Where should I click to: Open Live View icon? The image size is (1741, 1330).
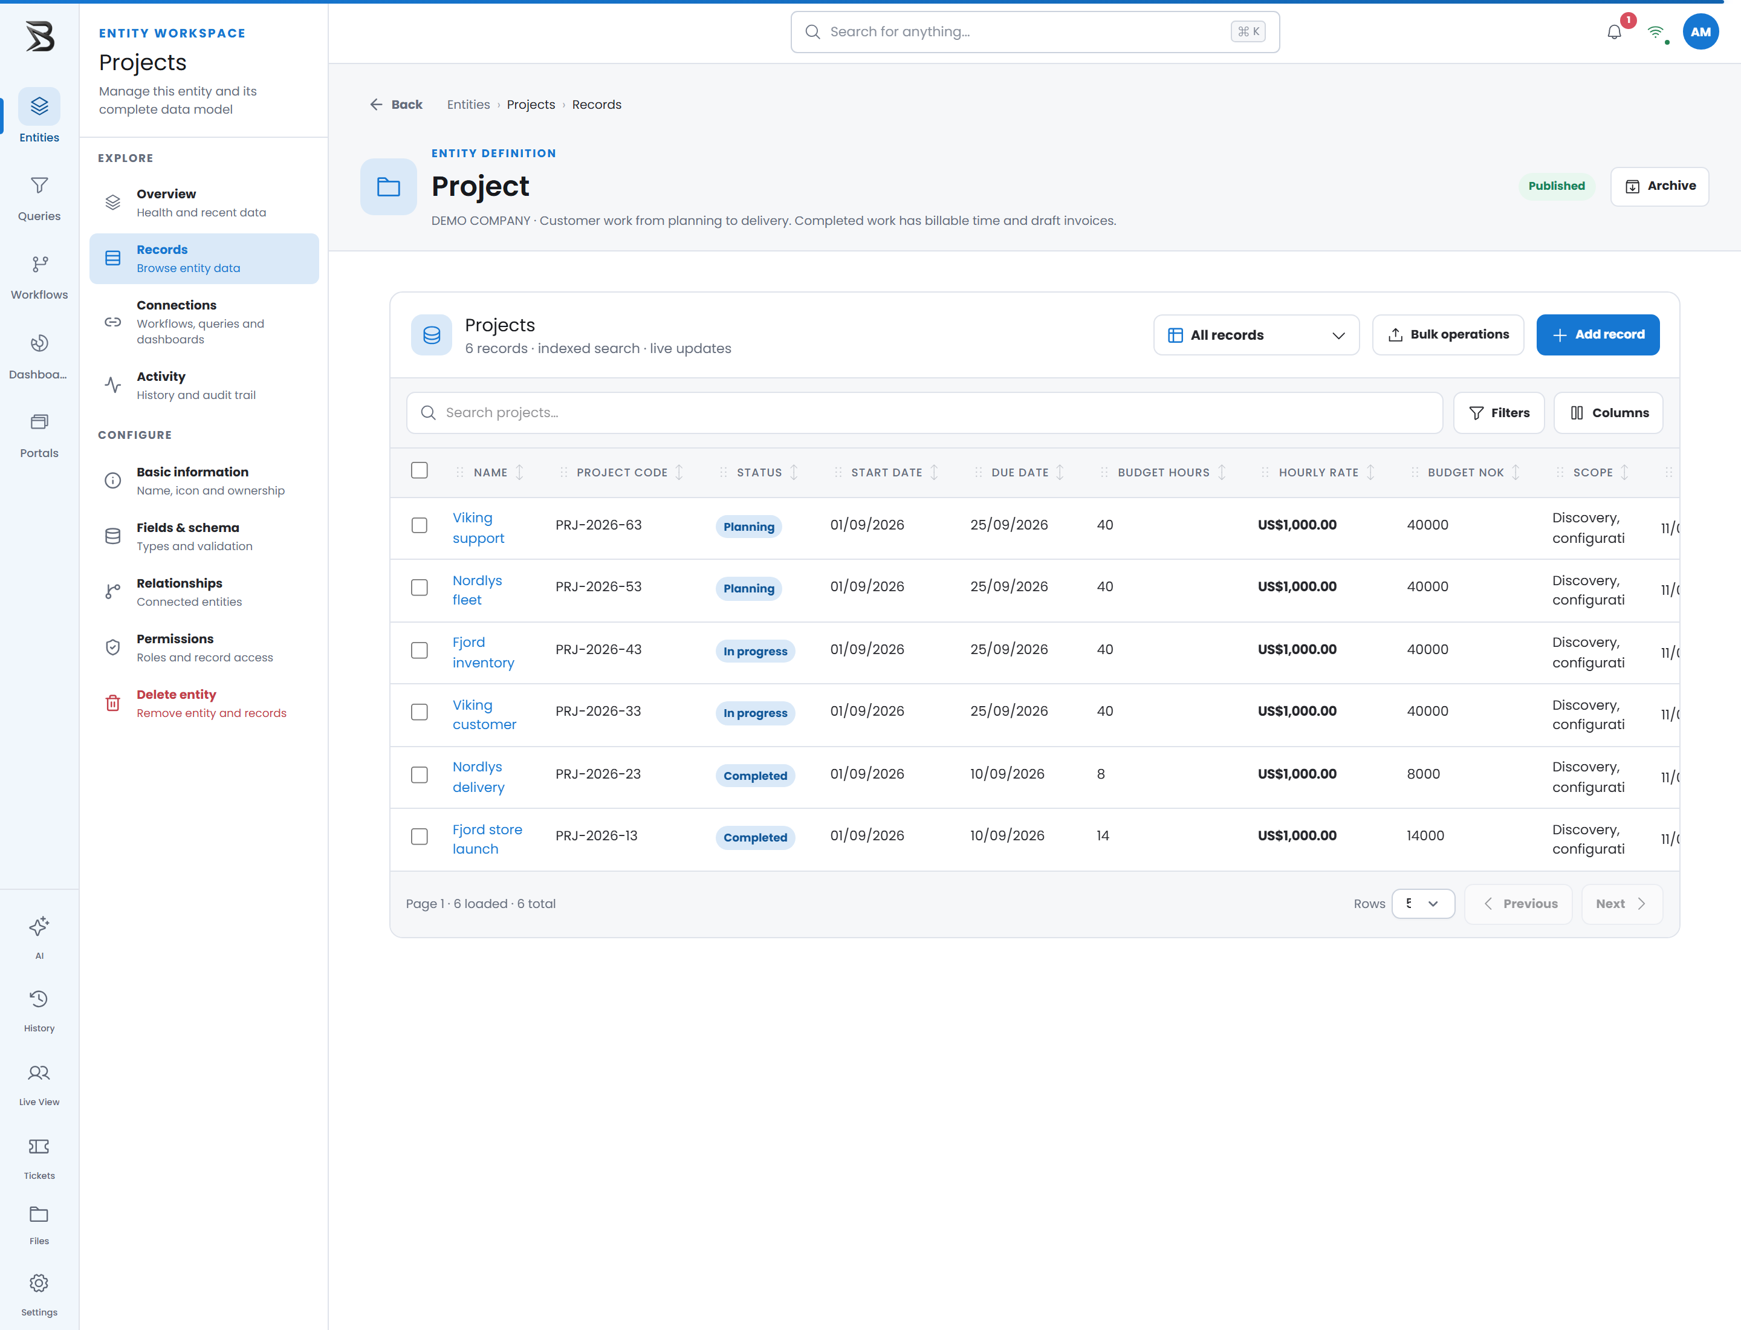(x=39, y=1072)
